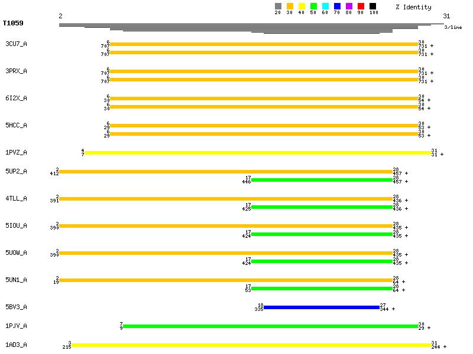Screen dimensions: 473x354
Task: Click the green 5UN1_A alignment bar
Action: coord(322,289)
